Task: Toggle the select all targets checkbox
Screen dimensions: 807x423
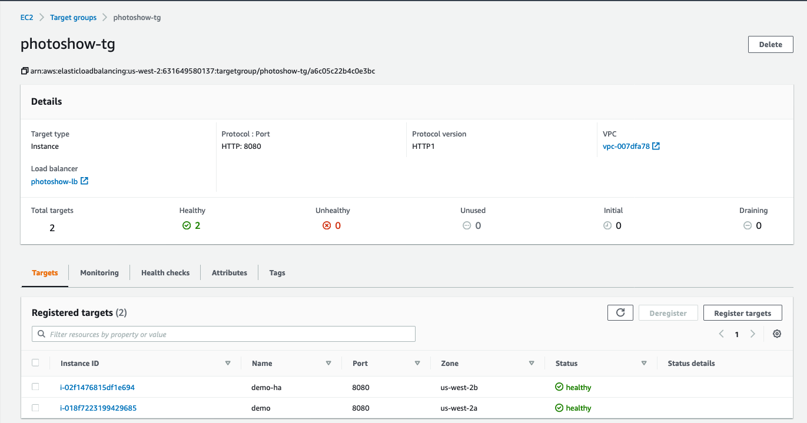Action: [35, 363]
